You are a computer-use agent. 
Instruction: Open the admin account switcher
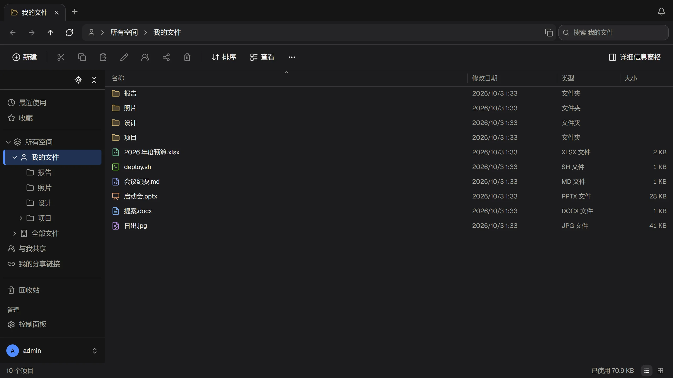pyautogui.click(x=52, y=351)
